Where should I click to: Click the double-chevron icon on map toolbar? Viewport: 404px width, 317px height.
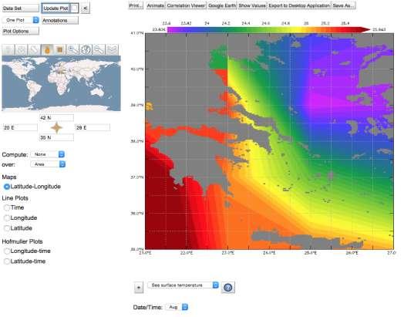(112, 49)
